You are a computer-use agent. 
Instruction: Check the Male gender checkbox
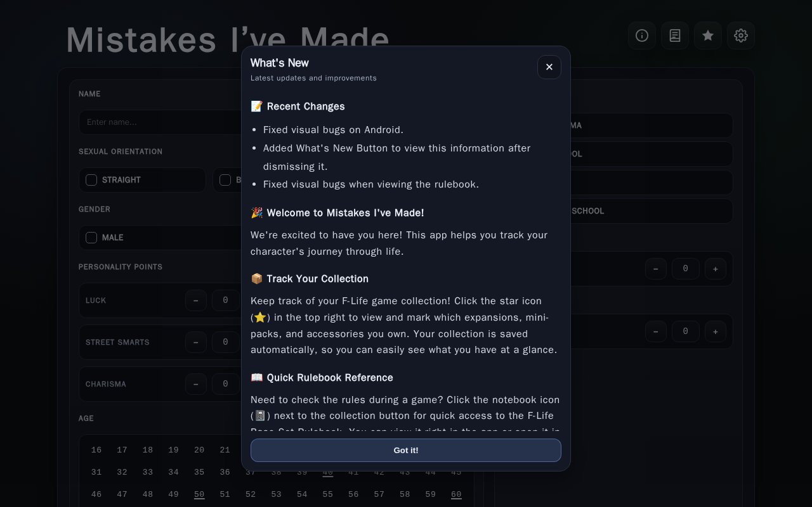91,238
